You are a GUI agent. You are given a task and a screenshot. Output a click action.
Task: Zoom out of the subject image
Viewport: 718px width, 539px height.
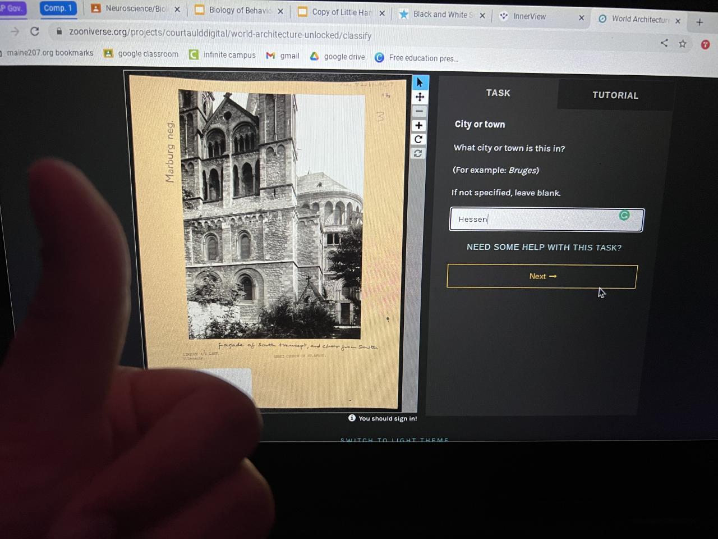pyautogui.click(x=419, y=111)
